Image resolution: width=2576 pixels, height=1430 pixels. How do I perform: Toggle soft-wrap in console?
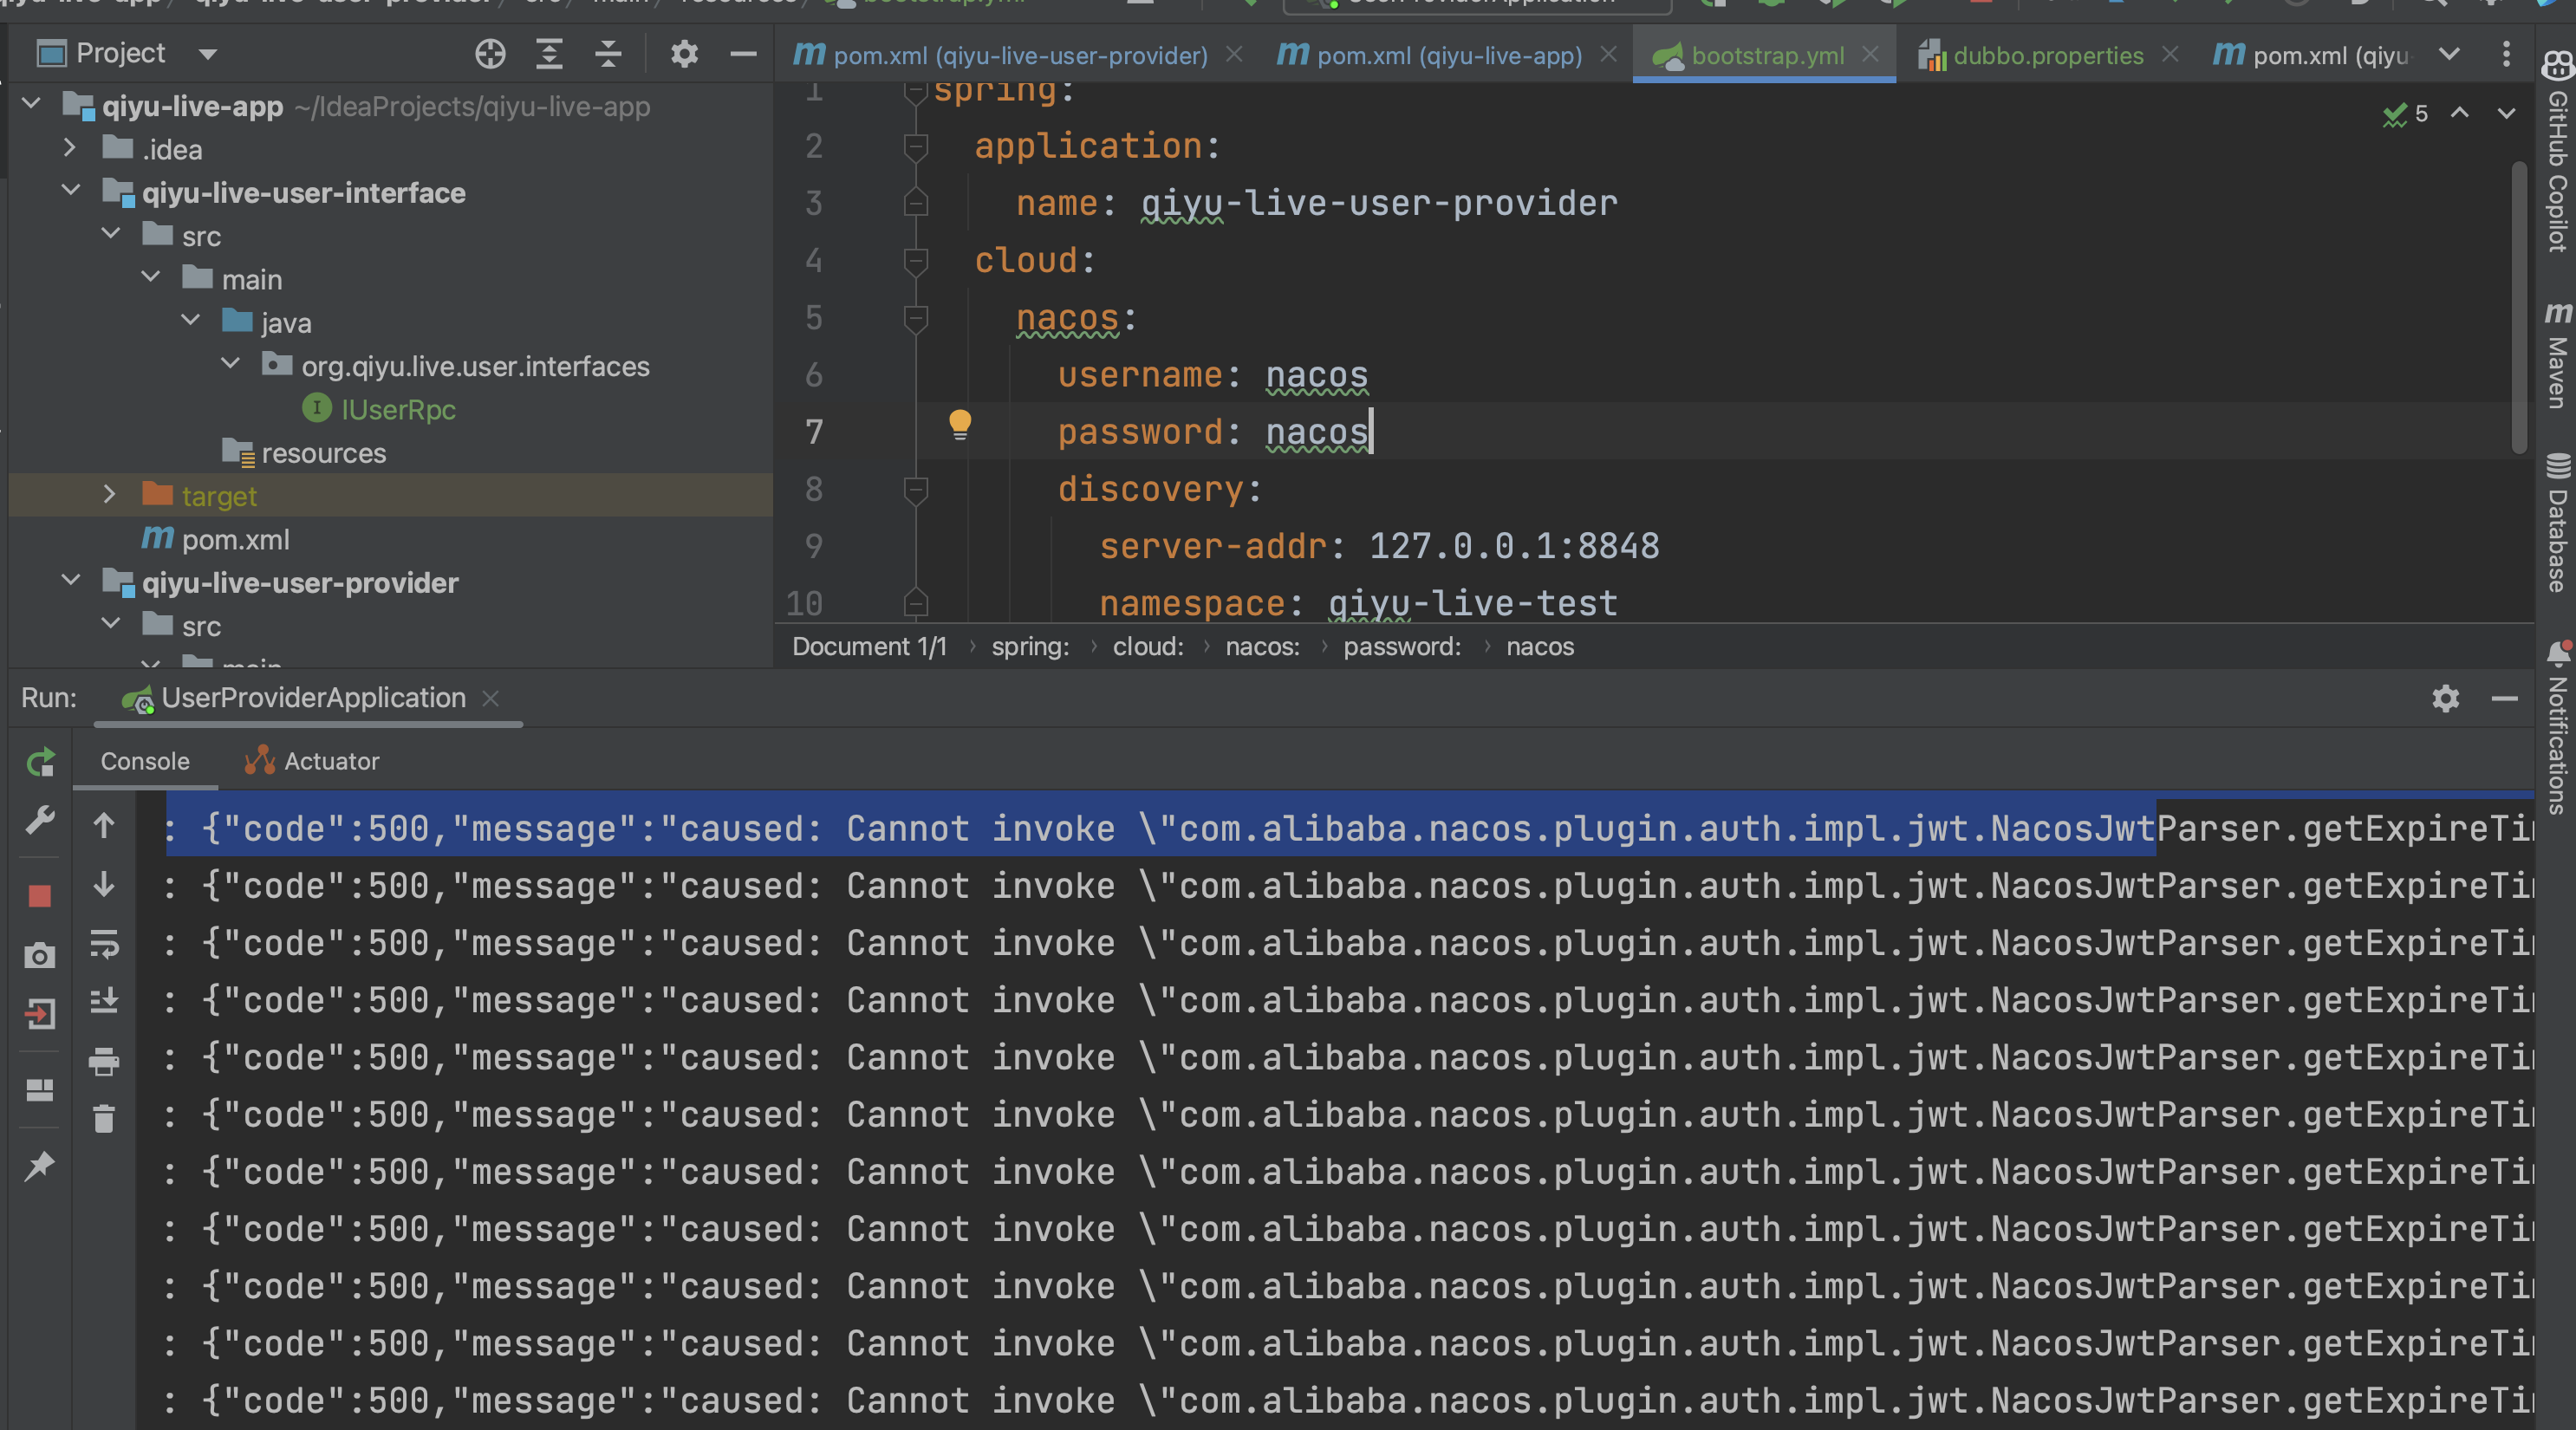pos(104,943)
